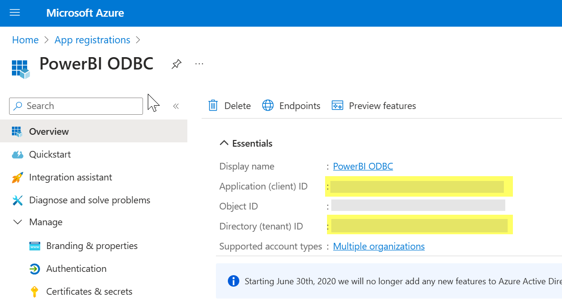Click the Directory (tenant) ID value

(419, 226)
